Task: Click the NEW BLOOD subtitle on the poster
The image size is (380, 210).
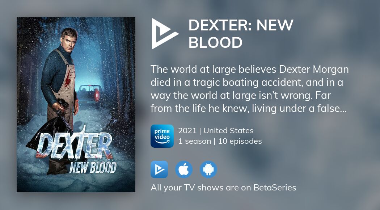Action: (93, 168)
